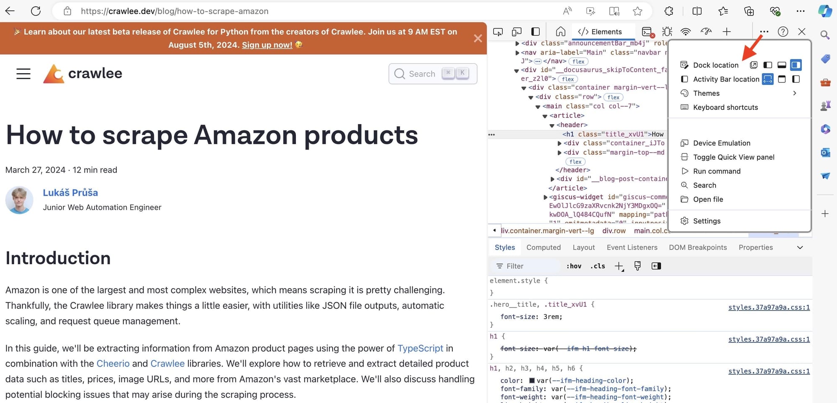
Task: Select Keyboard shortcuts from the menu
Action: point(725,107)
